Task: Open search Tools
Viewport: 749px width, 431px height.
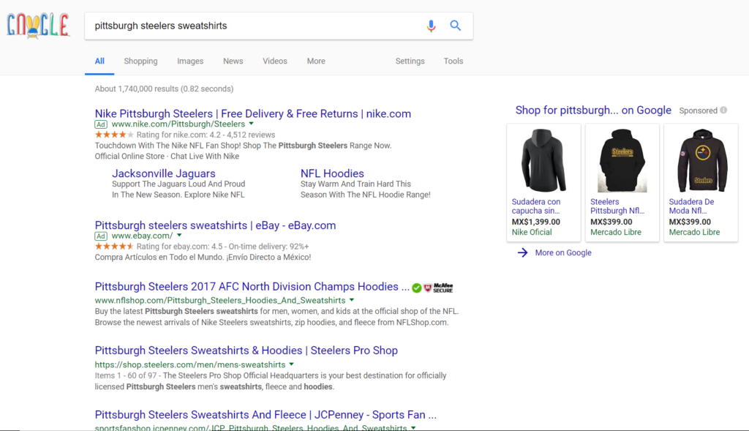Action: click(x=453, y=61)
